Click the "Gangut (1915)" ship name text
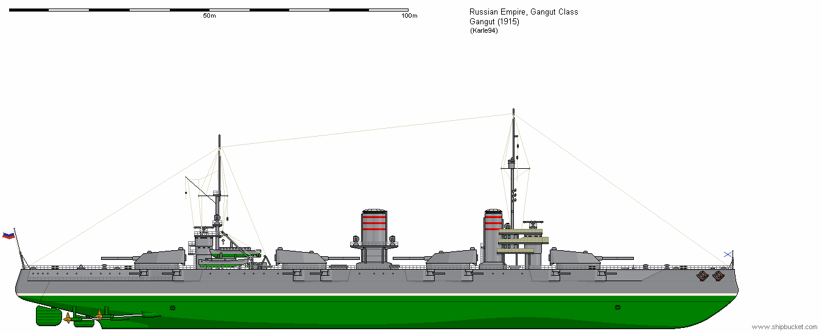 click(x=494, y=22)
